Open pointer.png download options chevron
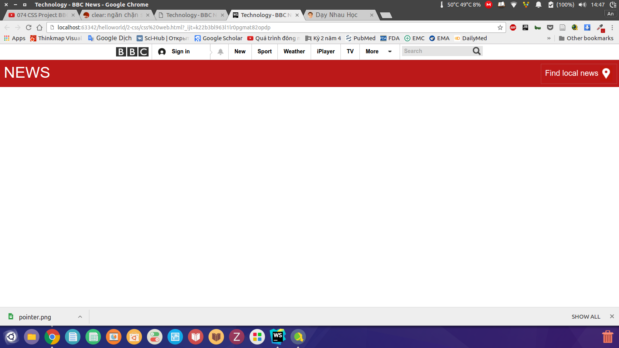Screen dimensions: 619x348 tap(80, 317)
